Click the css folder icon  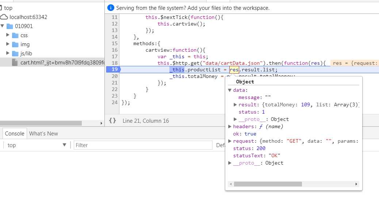tap(15, 35)
